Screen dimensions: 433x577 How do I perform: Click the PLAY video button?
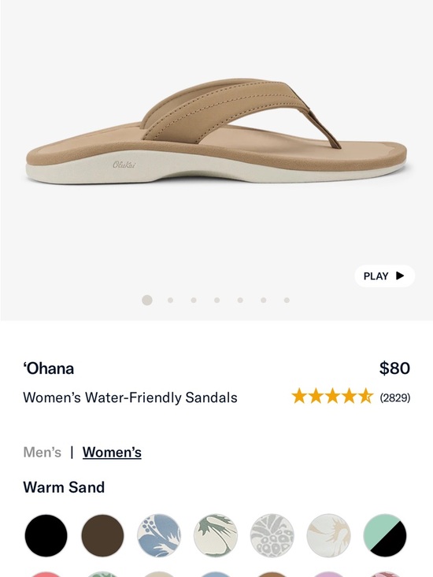(384, 276)
